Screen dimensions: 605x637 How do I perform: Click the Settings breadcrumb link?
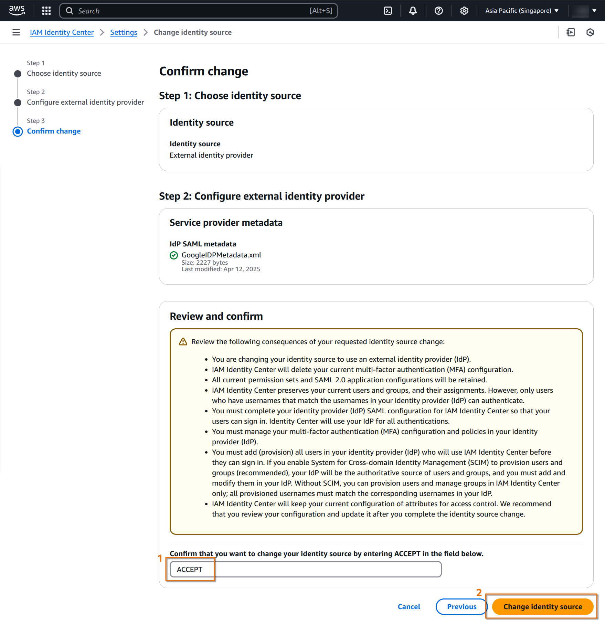(124, 32)
